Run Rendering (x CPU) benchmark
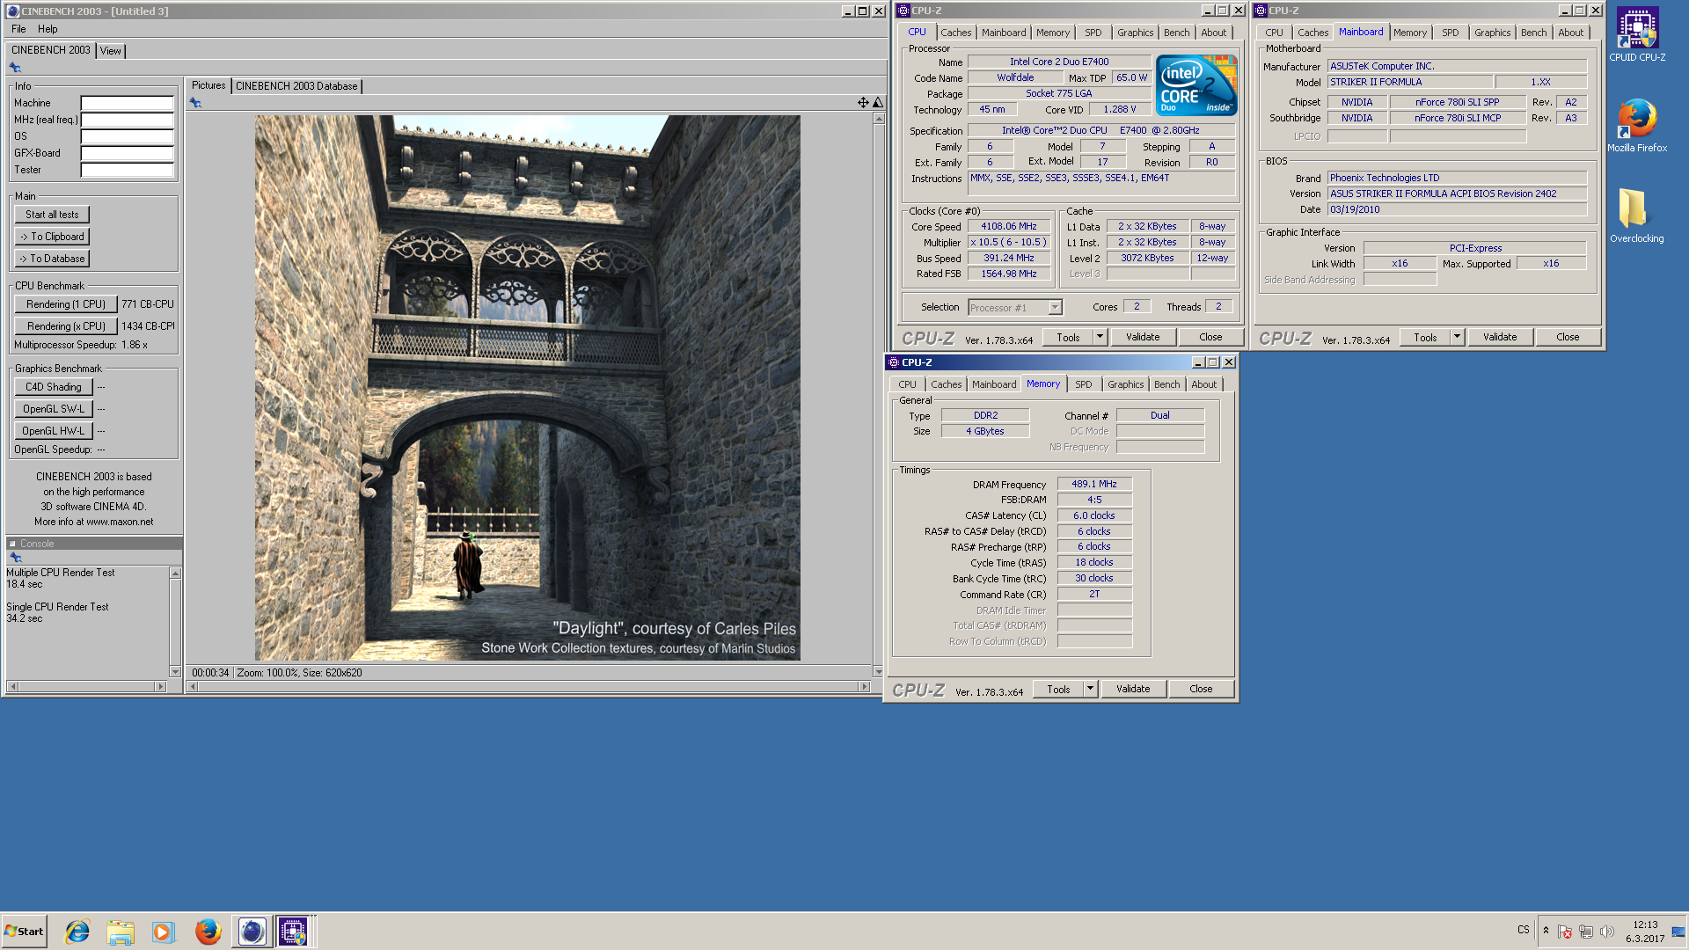 [66, 326]
